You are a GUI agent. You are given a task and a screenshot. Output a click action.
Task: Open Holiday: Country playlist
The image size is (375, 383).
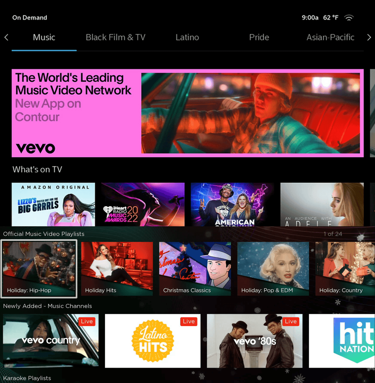(345, 269)
